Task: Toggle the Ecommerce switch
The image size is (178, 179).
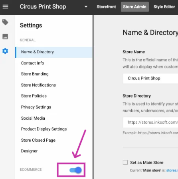Action: click(75, 170)
